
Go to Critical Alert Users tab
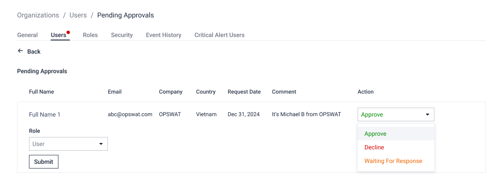(x=220, y=35)
